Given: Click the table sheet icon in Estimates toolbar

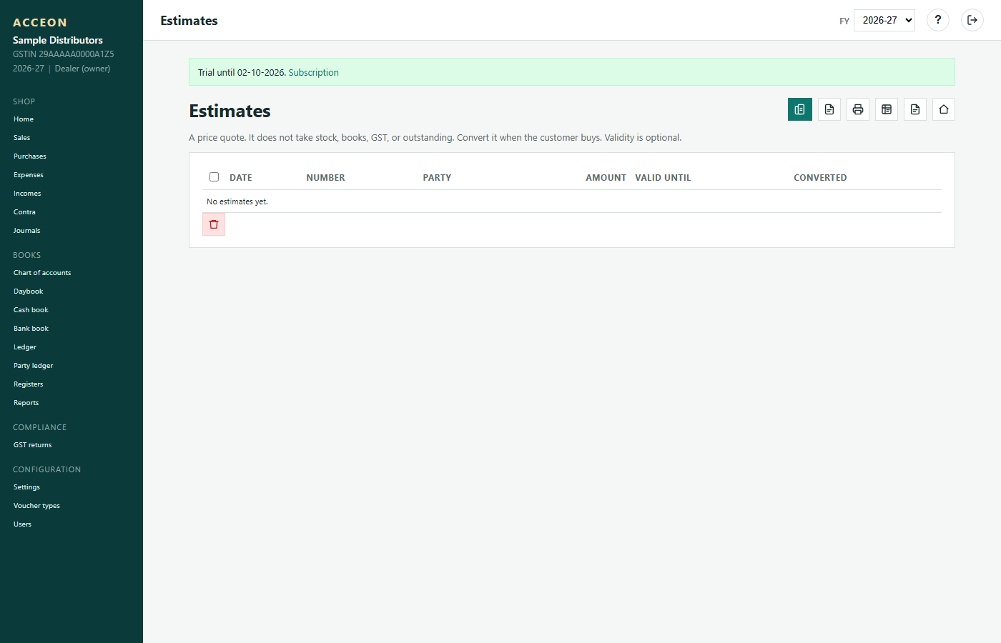Looking at the screenshot, I should (x=887, y=109).
